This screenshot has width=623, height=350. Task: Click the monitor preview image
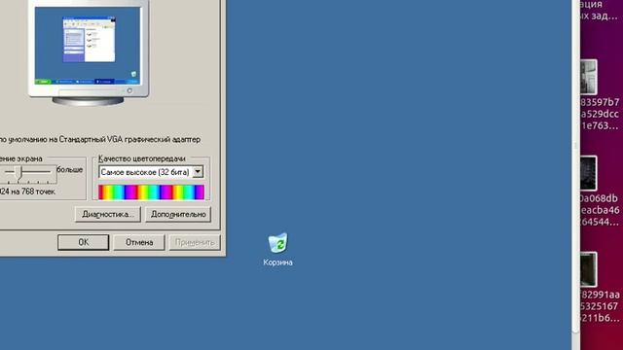pyautogui.click(x=89, y=52)
